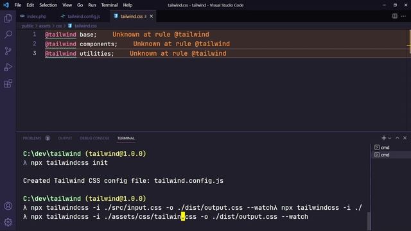The image size is (411, 231).
Task: Close the VS Code window
Action: [x=405, y=5]
